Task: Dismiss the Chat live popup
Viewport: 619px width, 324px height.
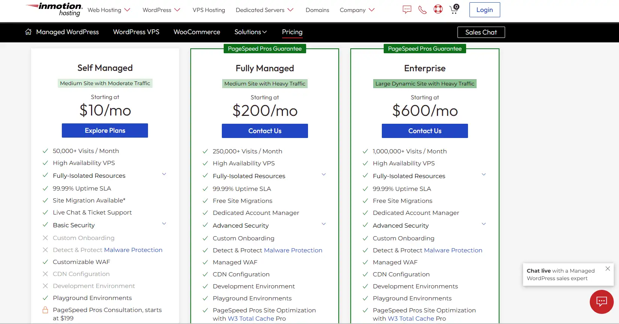Action: 607,268
